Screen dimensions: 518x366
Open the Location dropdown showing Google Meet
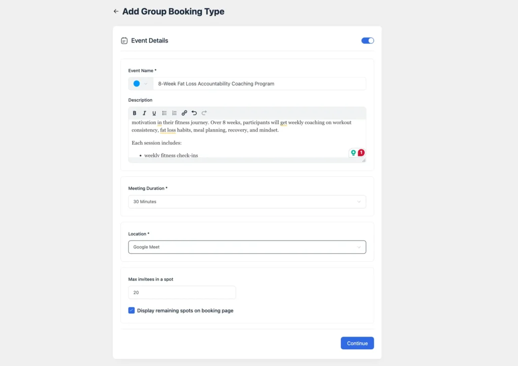247,247
